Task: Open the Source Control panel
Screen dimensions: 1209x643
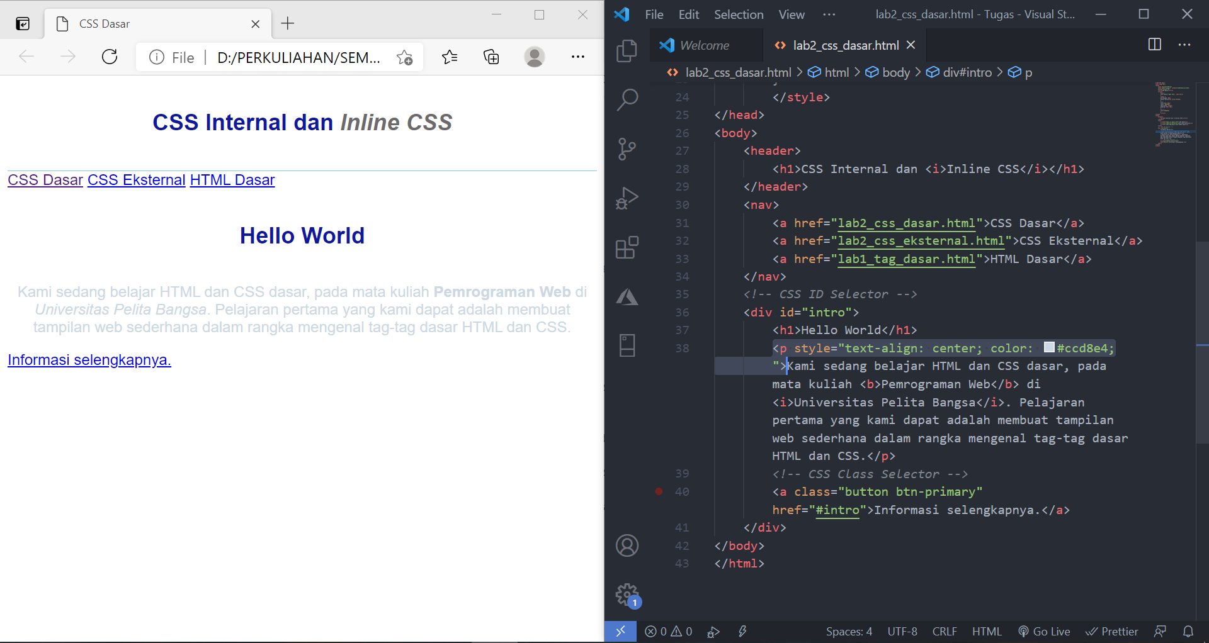Action: pos(627,148)
